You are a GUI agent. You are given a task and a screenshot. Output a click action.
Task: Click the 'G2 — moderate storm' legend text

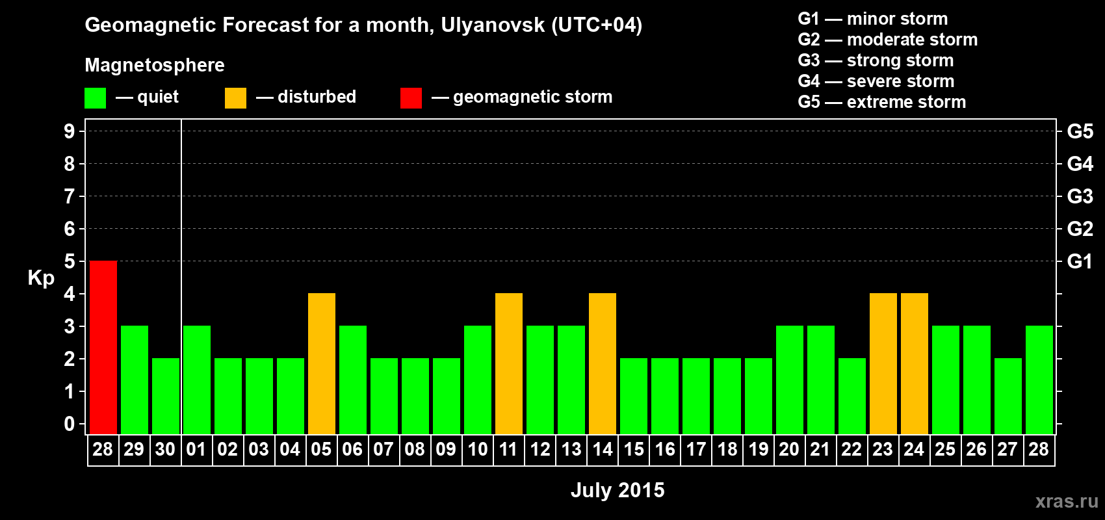[x=888, y=40]
